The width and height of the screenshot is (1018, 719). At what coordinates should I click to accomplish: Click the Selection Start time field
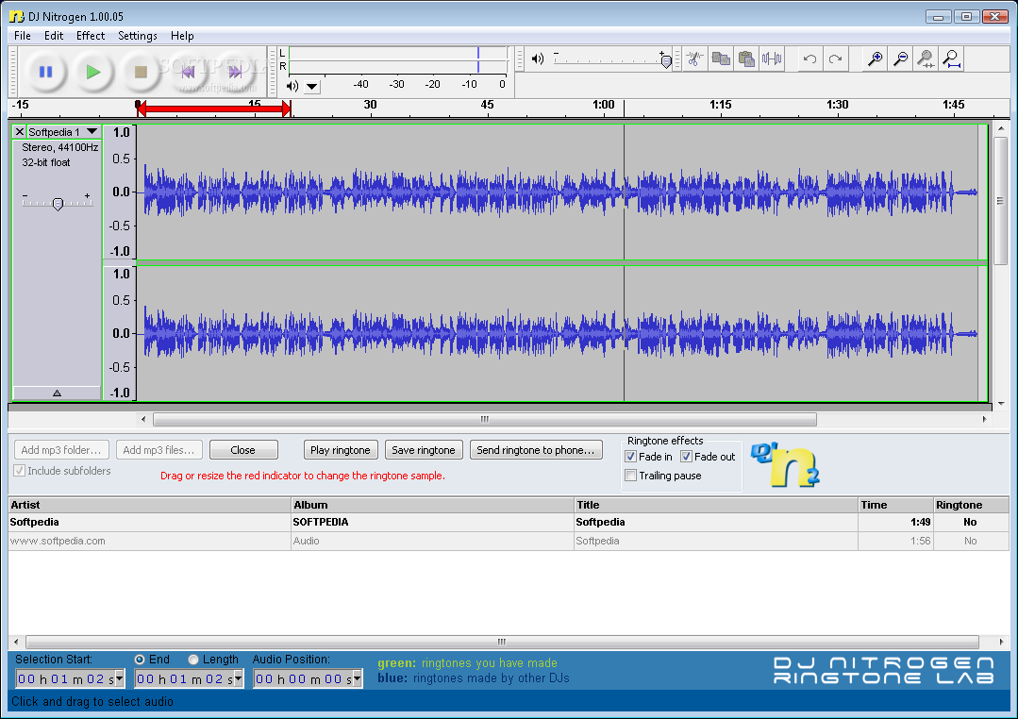coord(70,678)
